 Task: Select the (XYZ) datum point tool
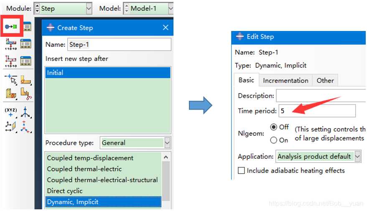point(10,112)
